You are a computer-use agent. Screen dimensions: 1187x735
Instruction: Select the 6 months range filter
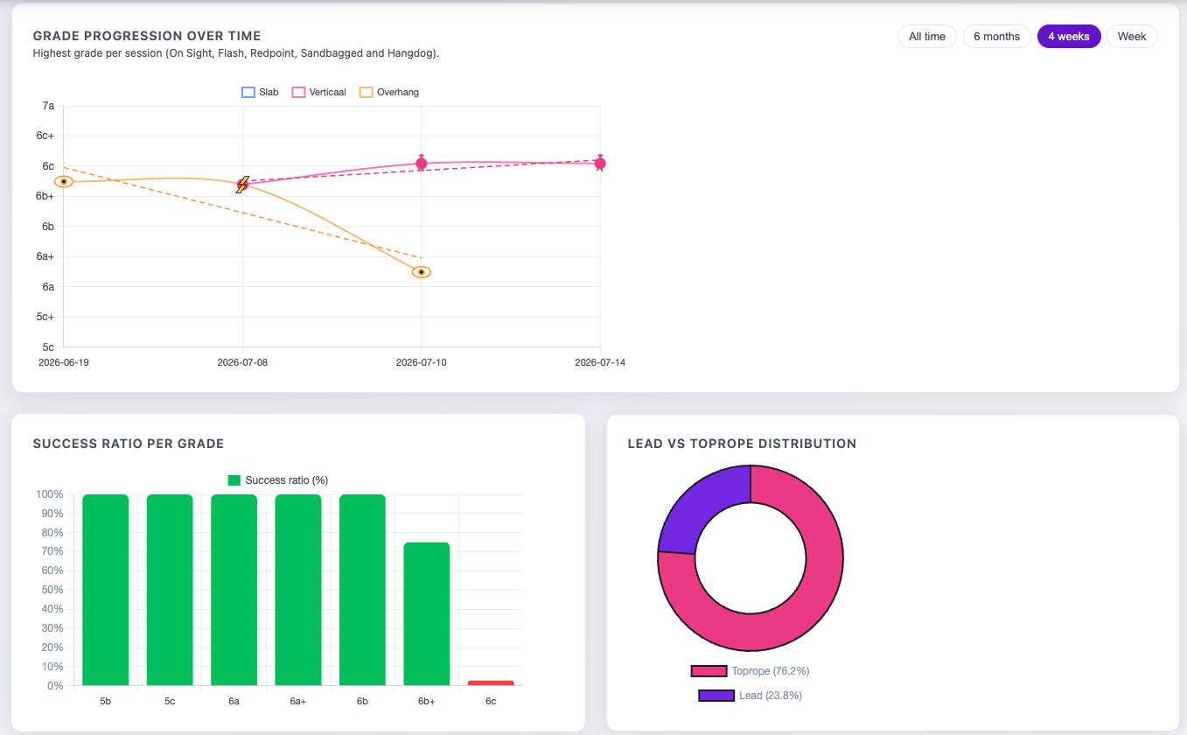pos(996,37)
